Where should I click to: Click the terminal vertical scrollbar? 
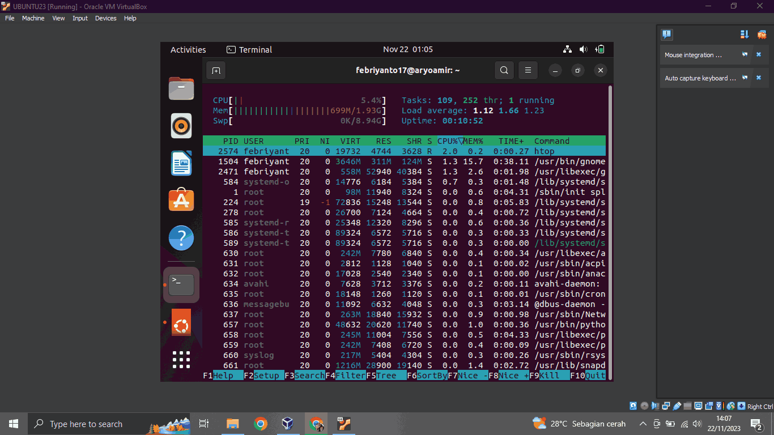coord(610,232)
